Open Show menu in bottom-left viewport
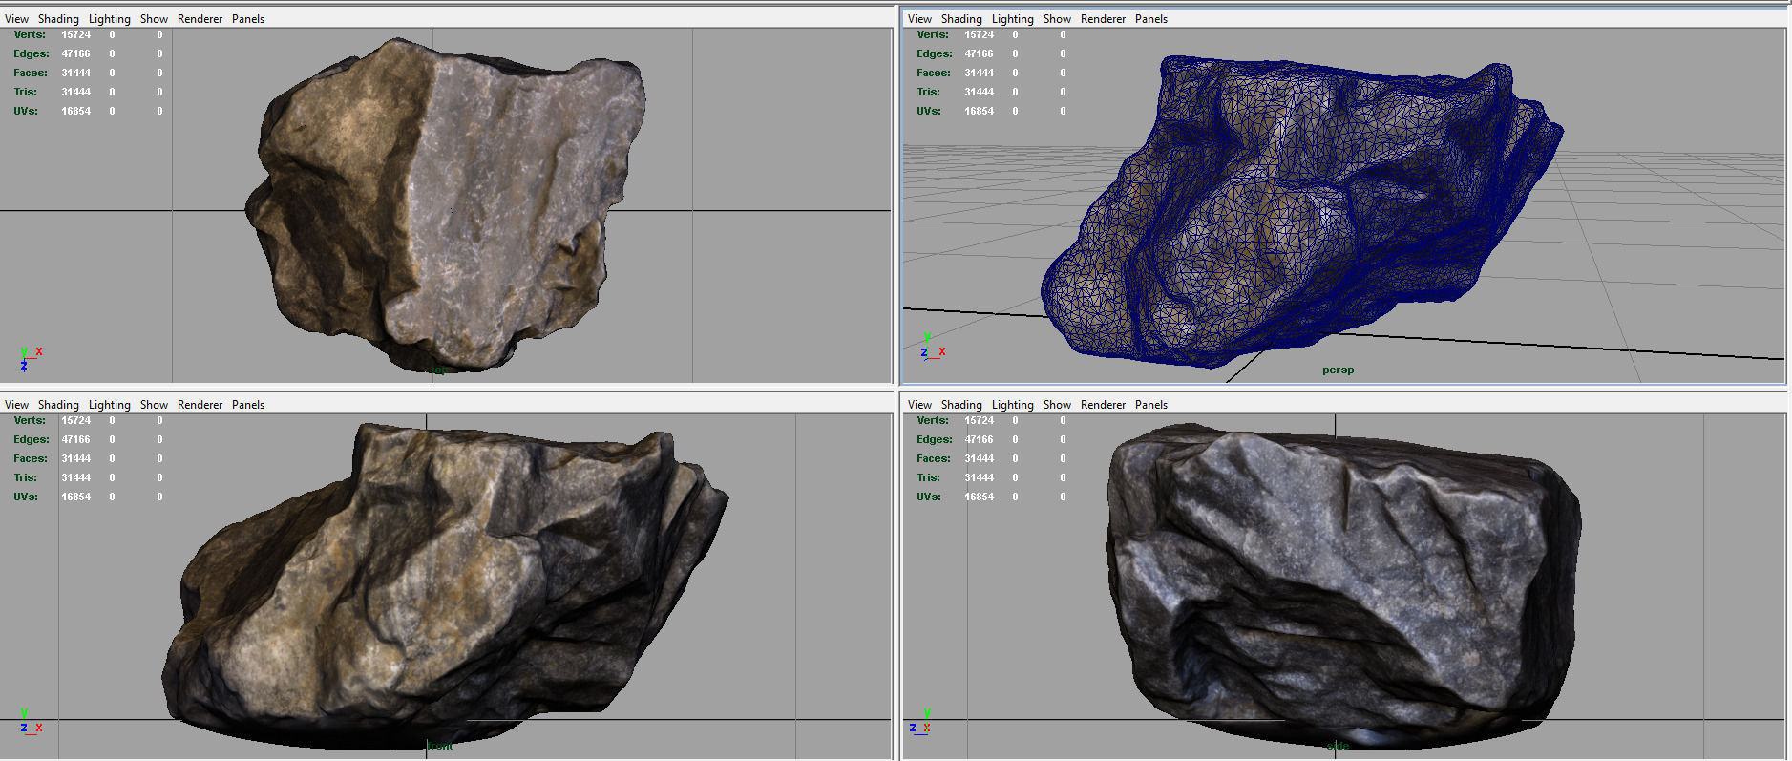The image size is (1792, 761). 154,405
